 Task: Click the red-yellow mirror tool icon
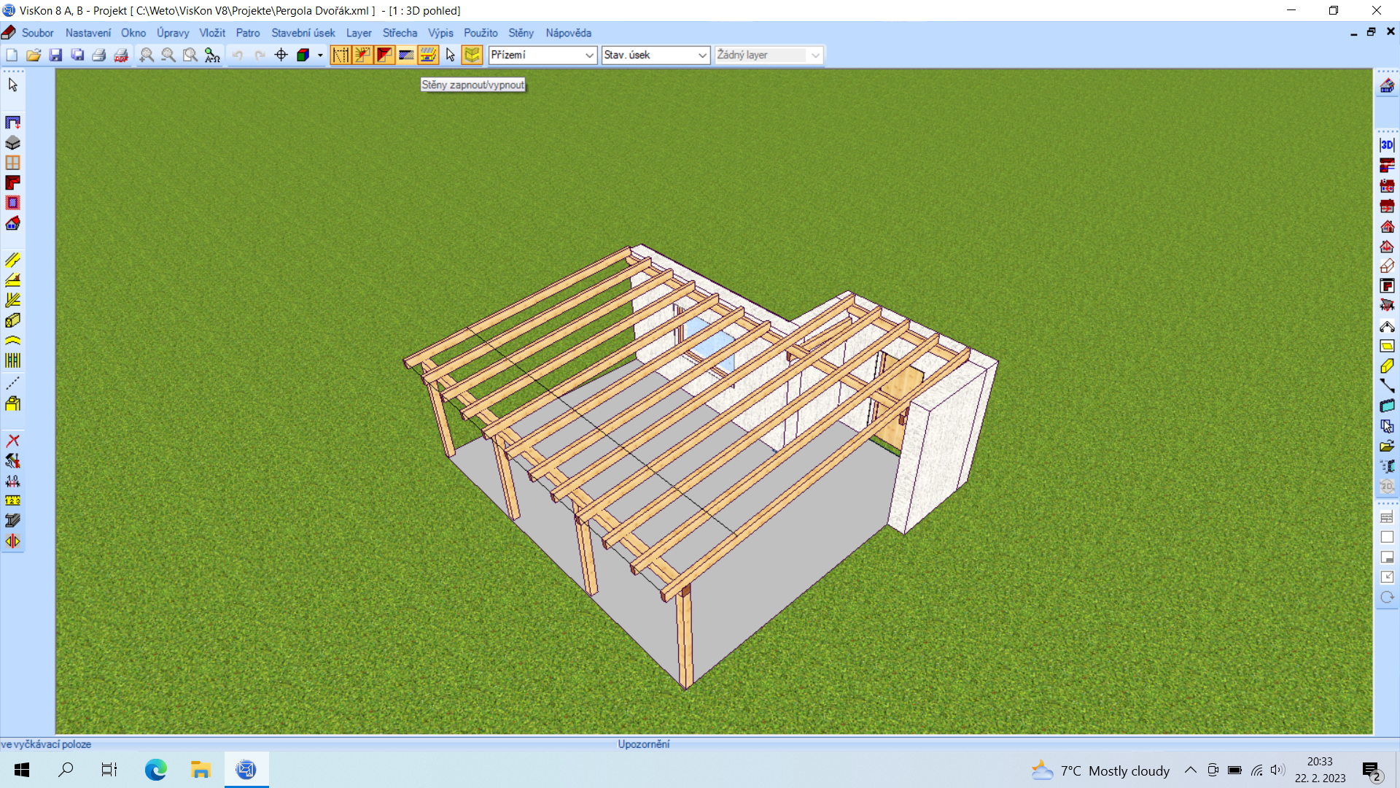point(12,541)
